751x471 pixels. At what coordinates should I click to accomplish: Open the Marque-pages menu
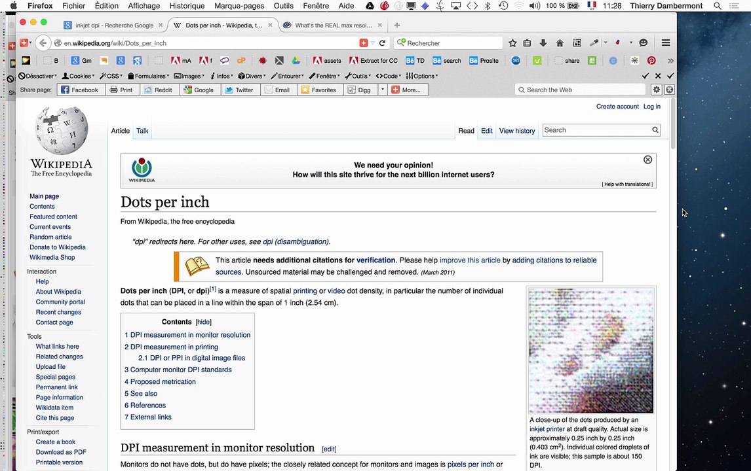(239, 6)
